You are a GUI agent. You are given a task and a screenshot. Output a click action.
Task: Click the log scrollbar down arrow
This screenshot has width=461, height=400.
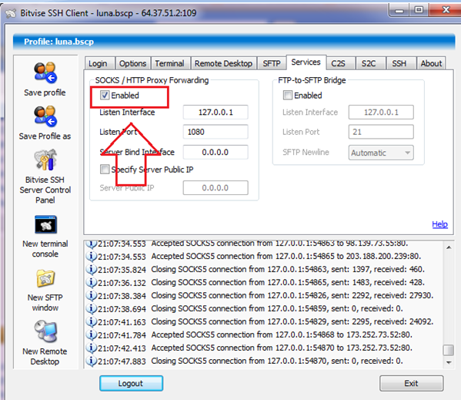[449, 362]
